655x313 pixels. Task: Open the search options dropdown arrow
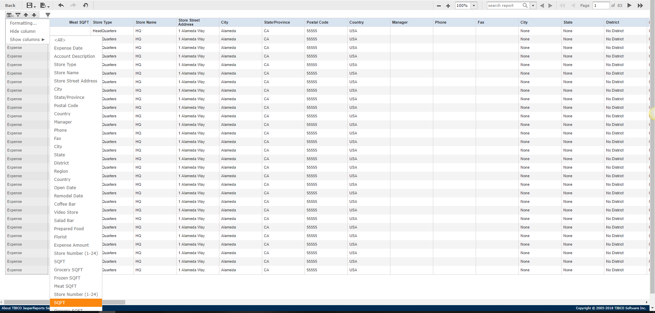coord(533,5)
